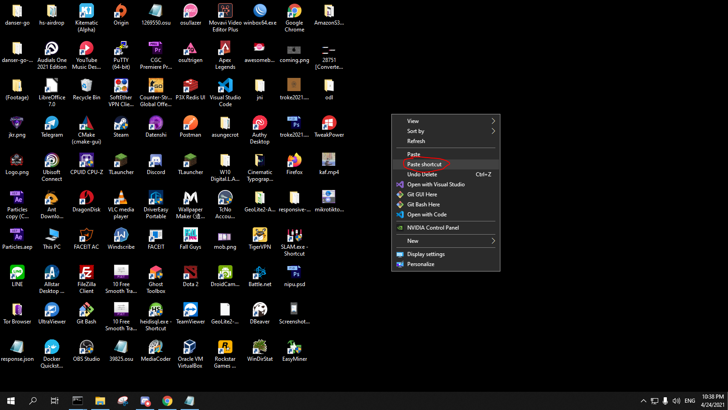Select the osu!lazer desktop shortcut

point(190,15)
